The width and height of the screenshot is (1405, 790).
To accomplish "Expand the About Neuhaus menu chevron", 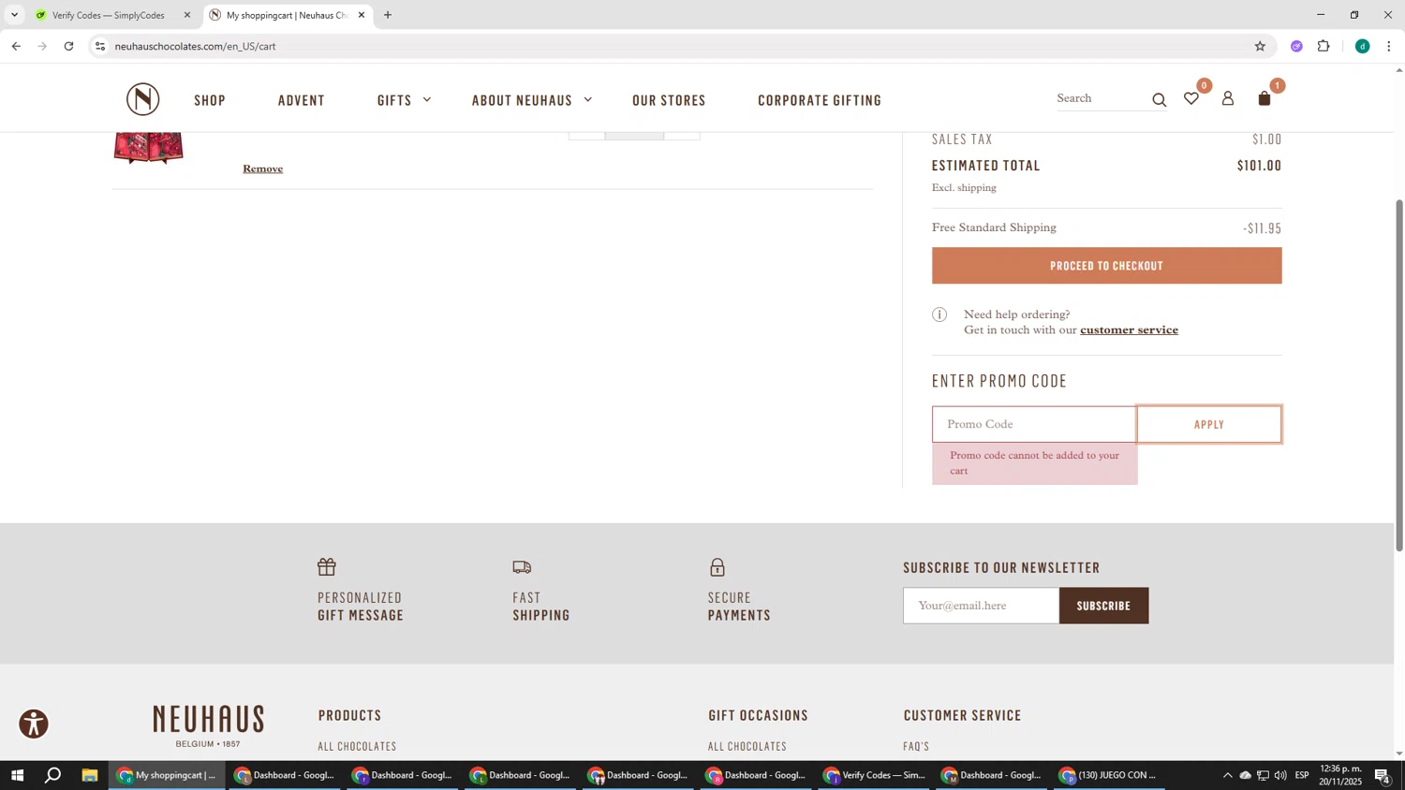I will coord(588,99).
